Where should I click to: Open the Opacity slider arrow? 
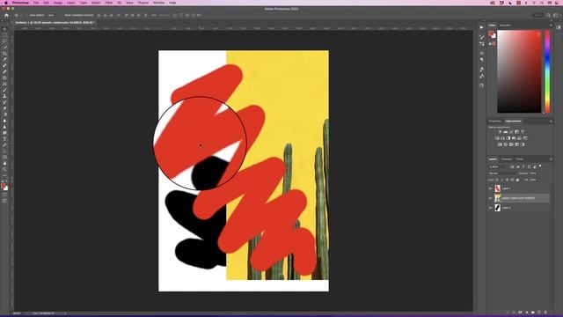tap(539, 173)
